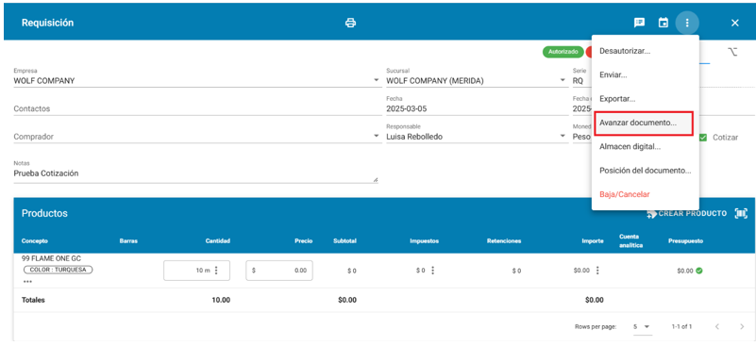Click the Contactos field
Image resolution: width=756 pixels, height=346 pixels.
tap(196, 109)
